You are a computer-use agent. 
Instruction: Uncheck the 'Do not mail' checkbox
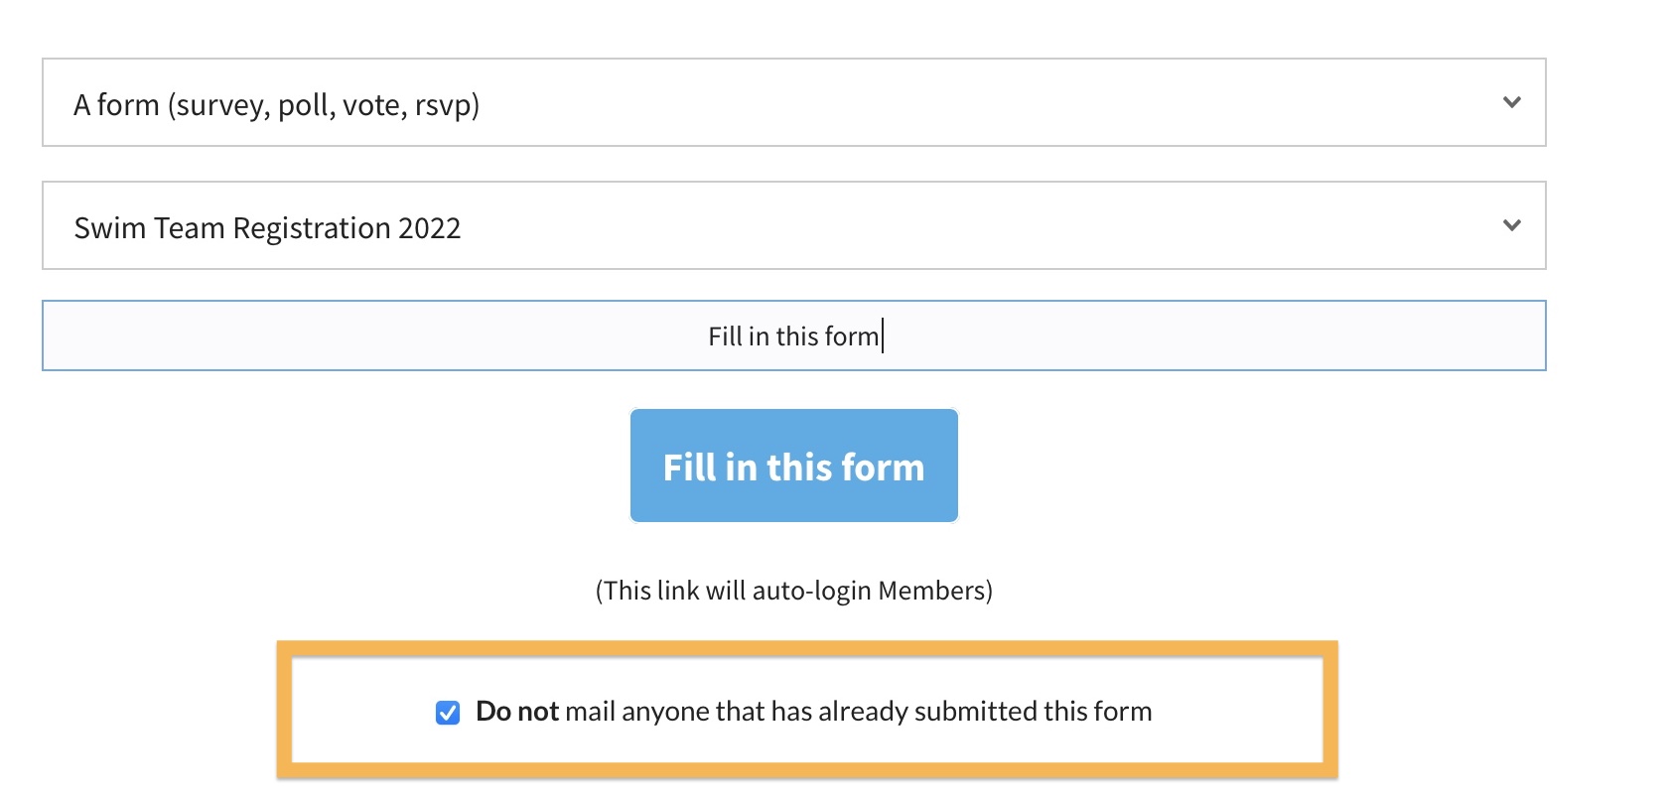click(448, 713)
